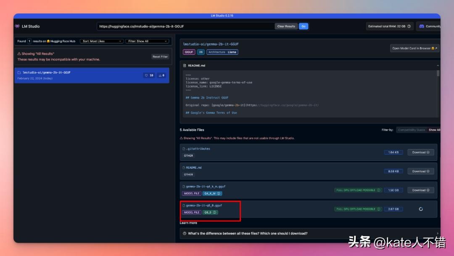This screenshot has height=256, width=454.
Task: Switch file filter to Show All
Action: pos(434,130)
